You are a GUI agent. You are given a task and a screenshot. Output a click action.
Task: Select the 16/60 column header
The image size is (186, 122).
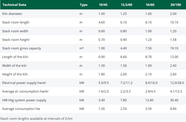coord(150,5)
